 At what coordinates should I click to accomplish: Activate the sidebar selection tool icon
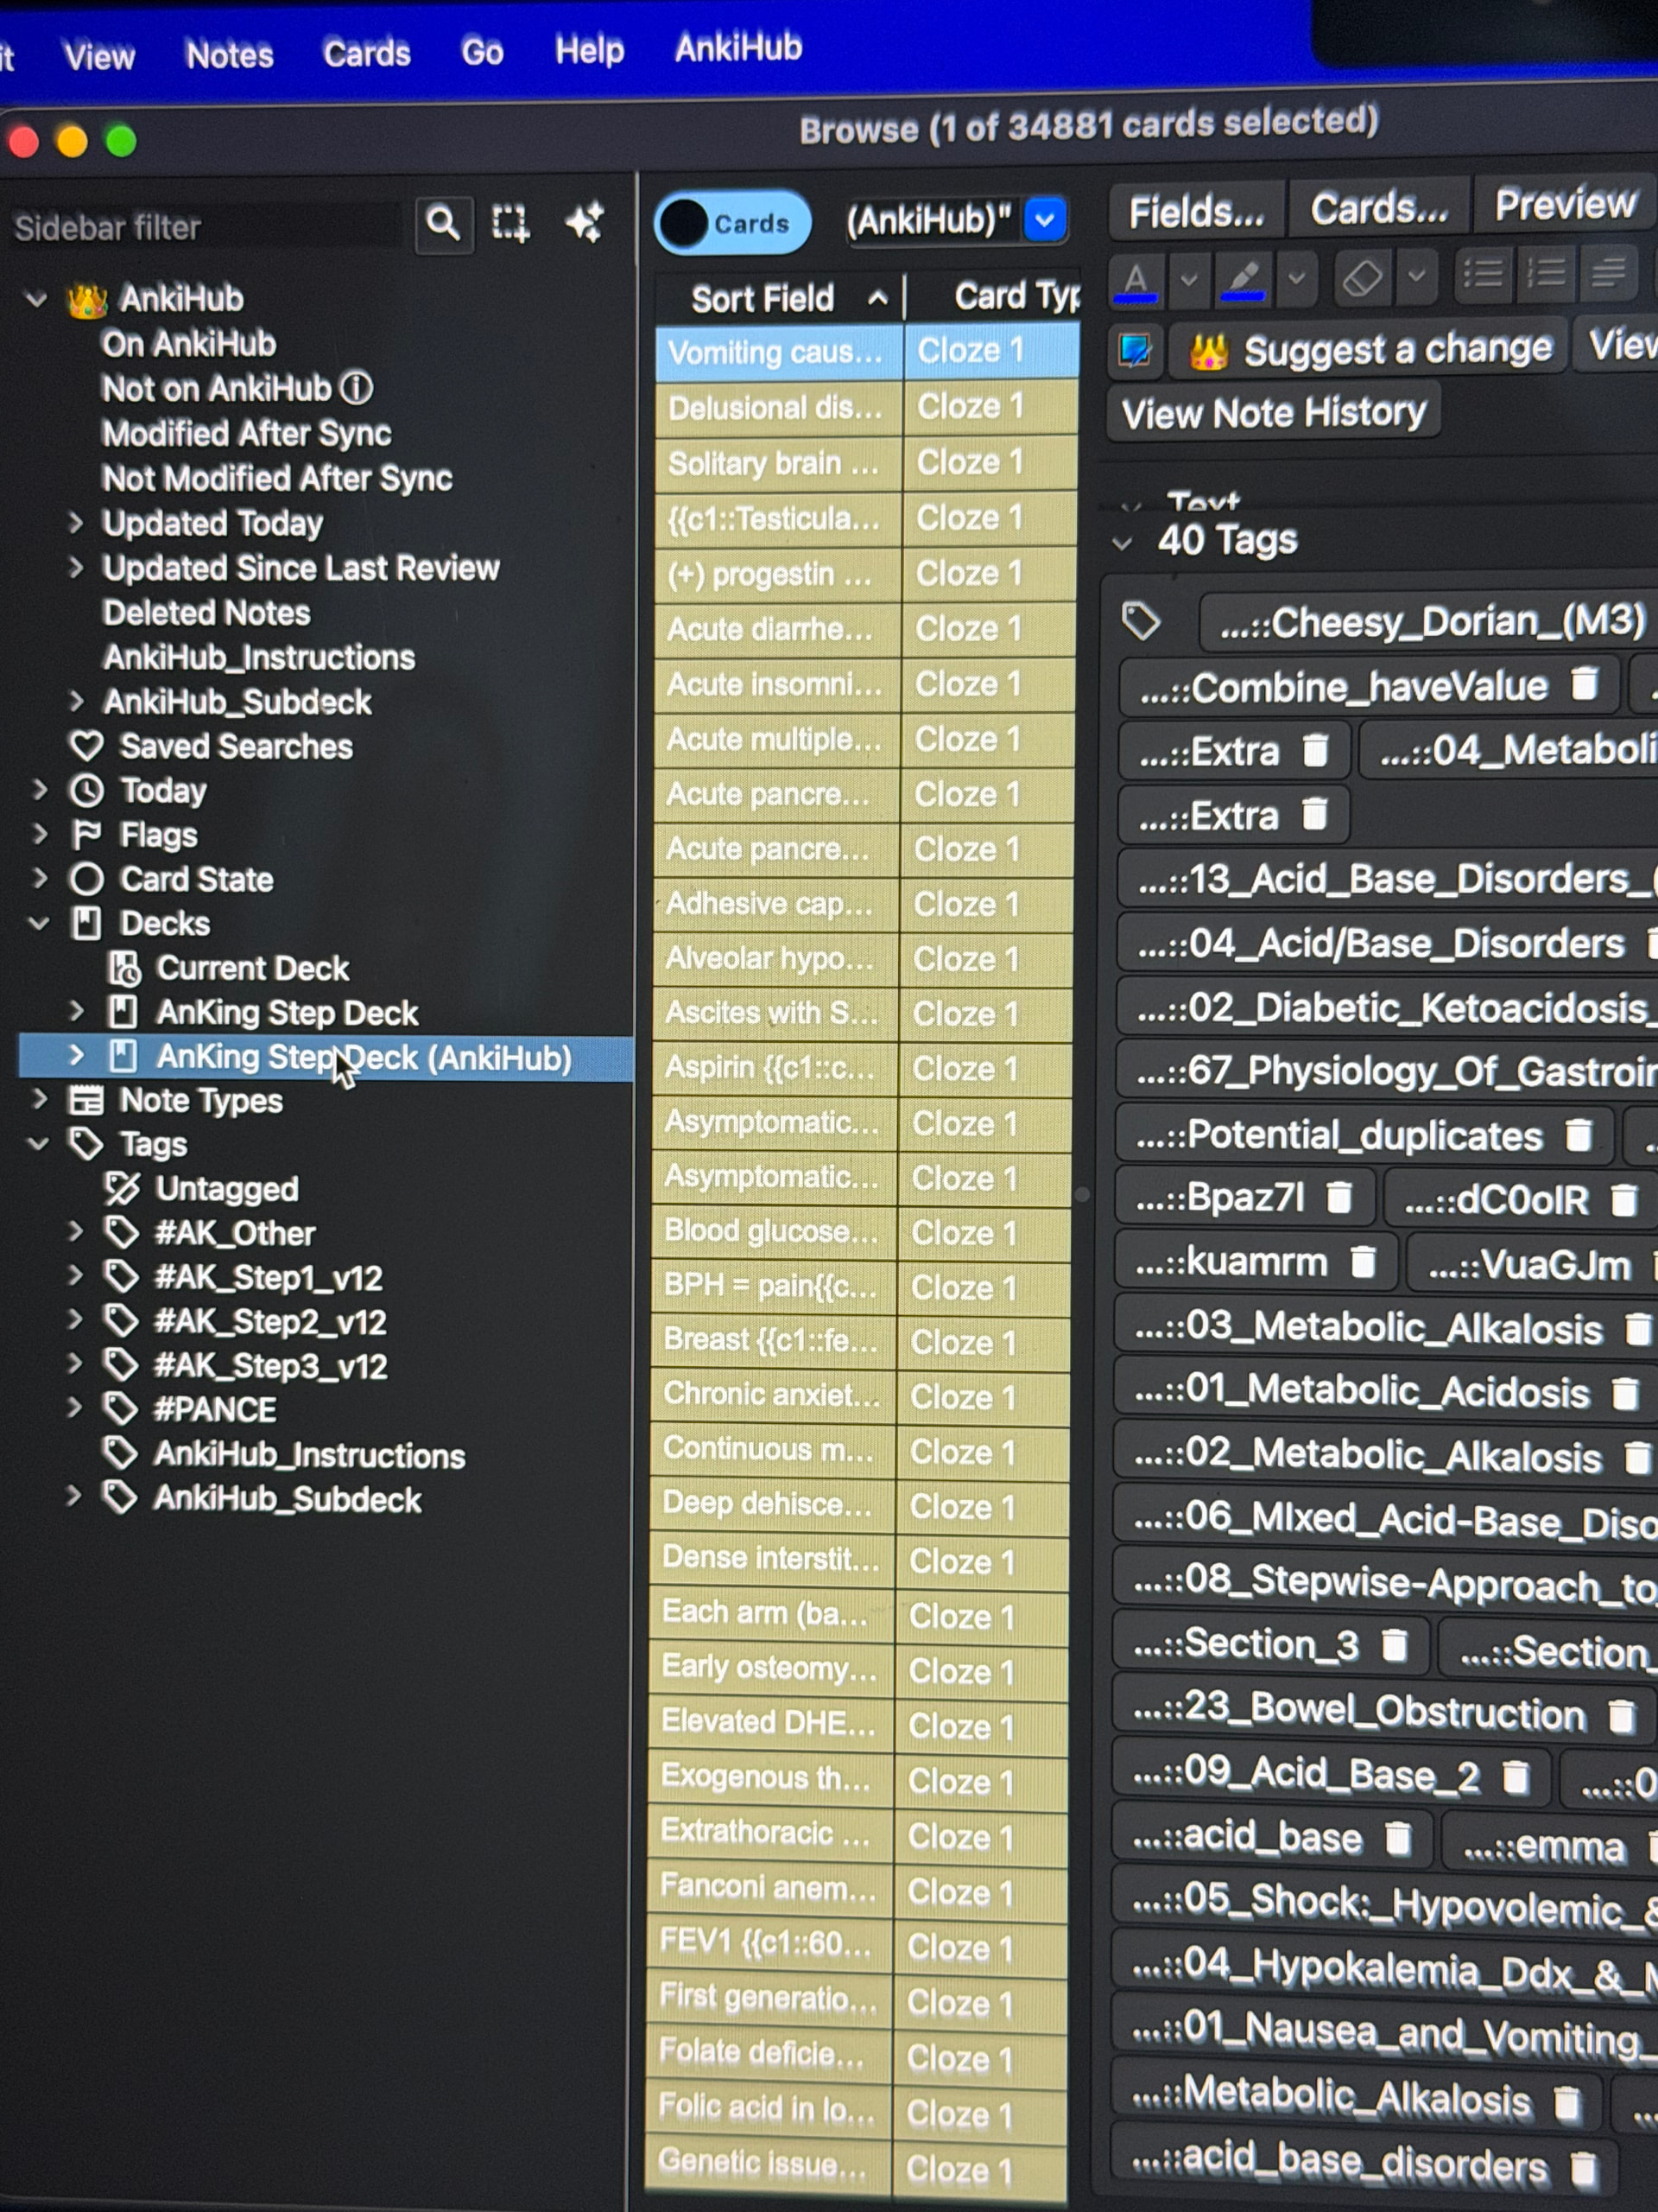coord(509,223)
